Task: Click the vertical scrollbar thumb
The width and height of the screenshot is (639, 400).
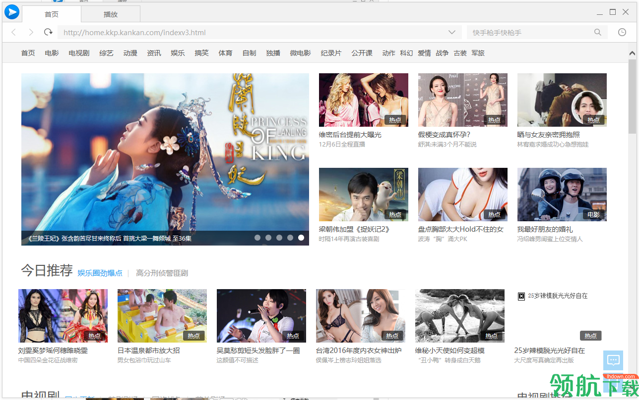Action: (x=632, y=97)
